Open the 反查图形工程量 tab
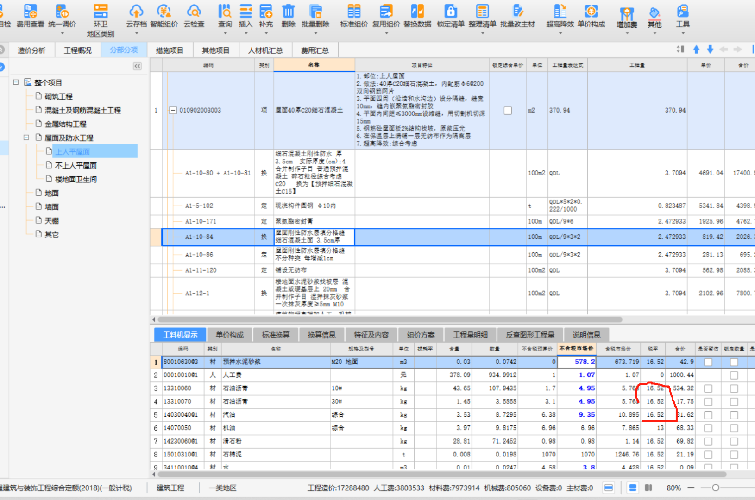The width and height of the screenshot is (755, 500). [x=530, y=335]
